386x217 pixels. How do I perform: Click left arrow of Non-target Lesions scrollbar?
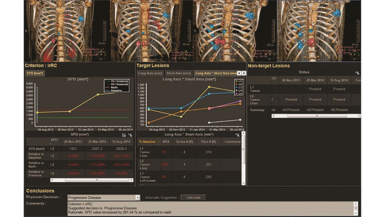(274, 116)
